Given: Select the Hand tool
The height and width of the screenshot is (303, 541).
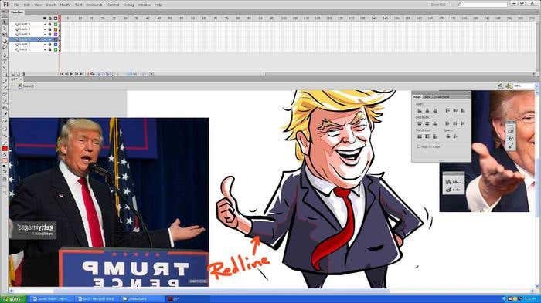Looking at the screenshot, I should coord(5,129).
